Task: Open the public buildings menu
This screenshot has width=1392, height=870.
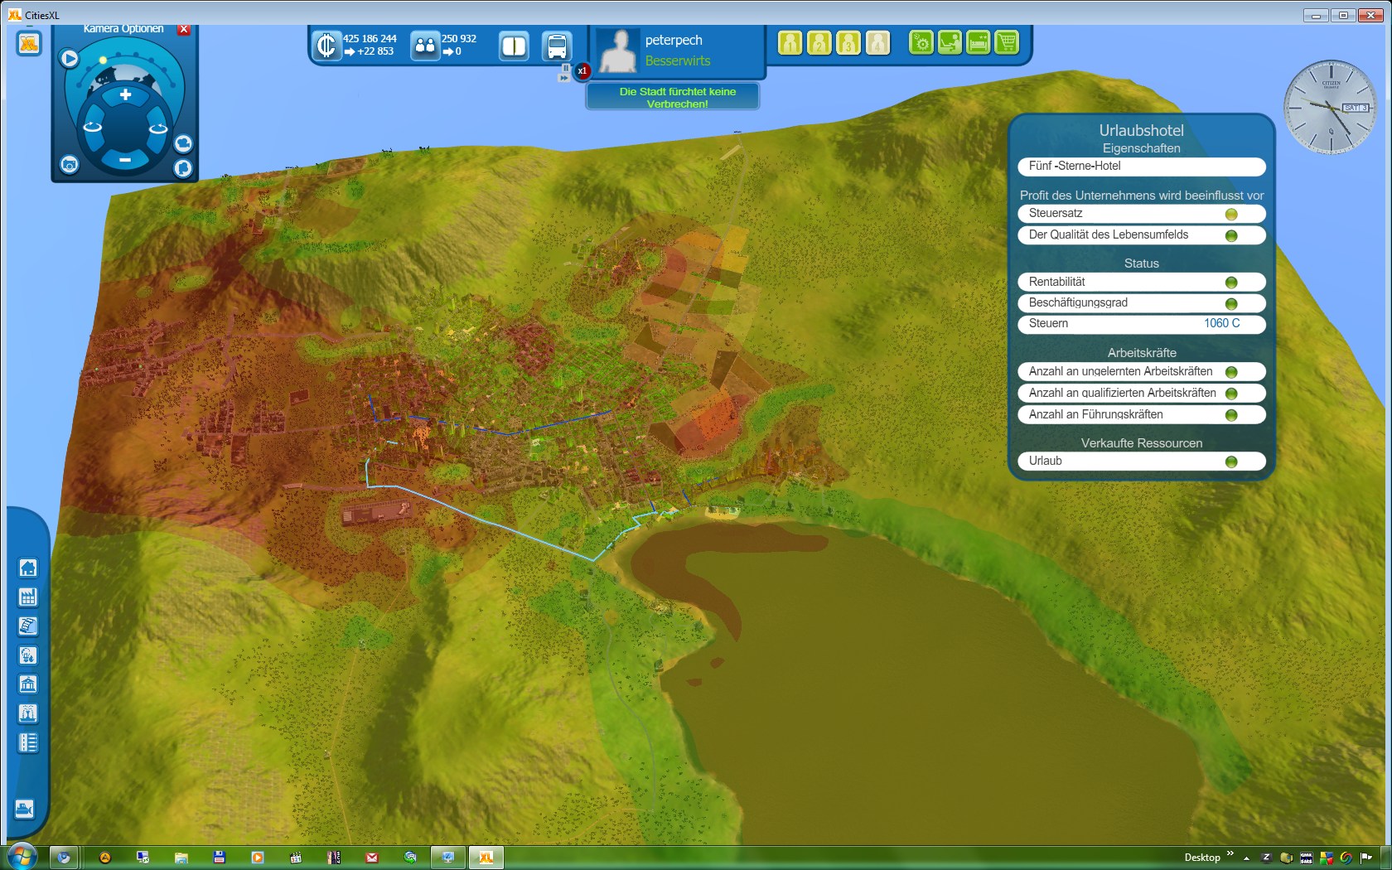Action: click(x=27, y=684)
